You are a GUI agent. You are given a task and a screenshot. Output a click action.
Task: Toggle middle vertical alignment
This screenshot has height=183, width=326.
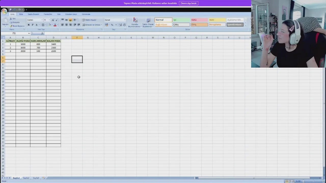click(66, 20)
